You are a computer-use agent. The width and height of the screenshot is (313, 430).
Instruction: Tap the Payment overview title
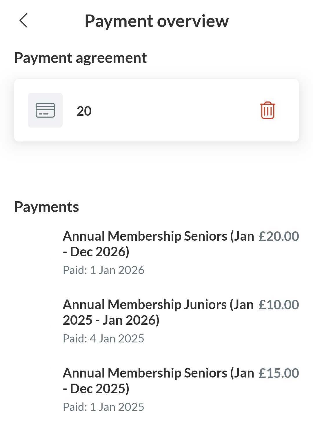tap(156, 21)
